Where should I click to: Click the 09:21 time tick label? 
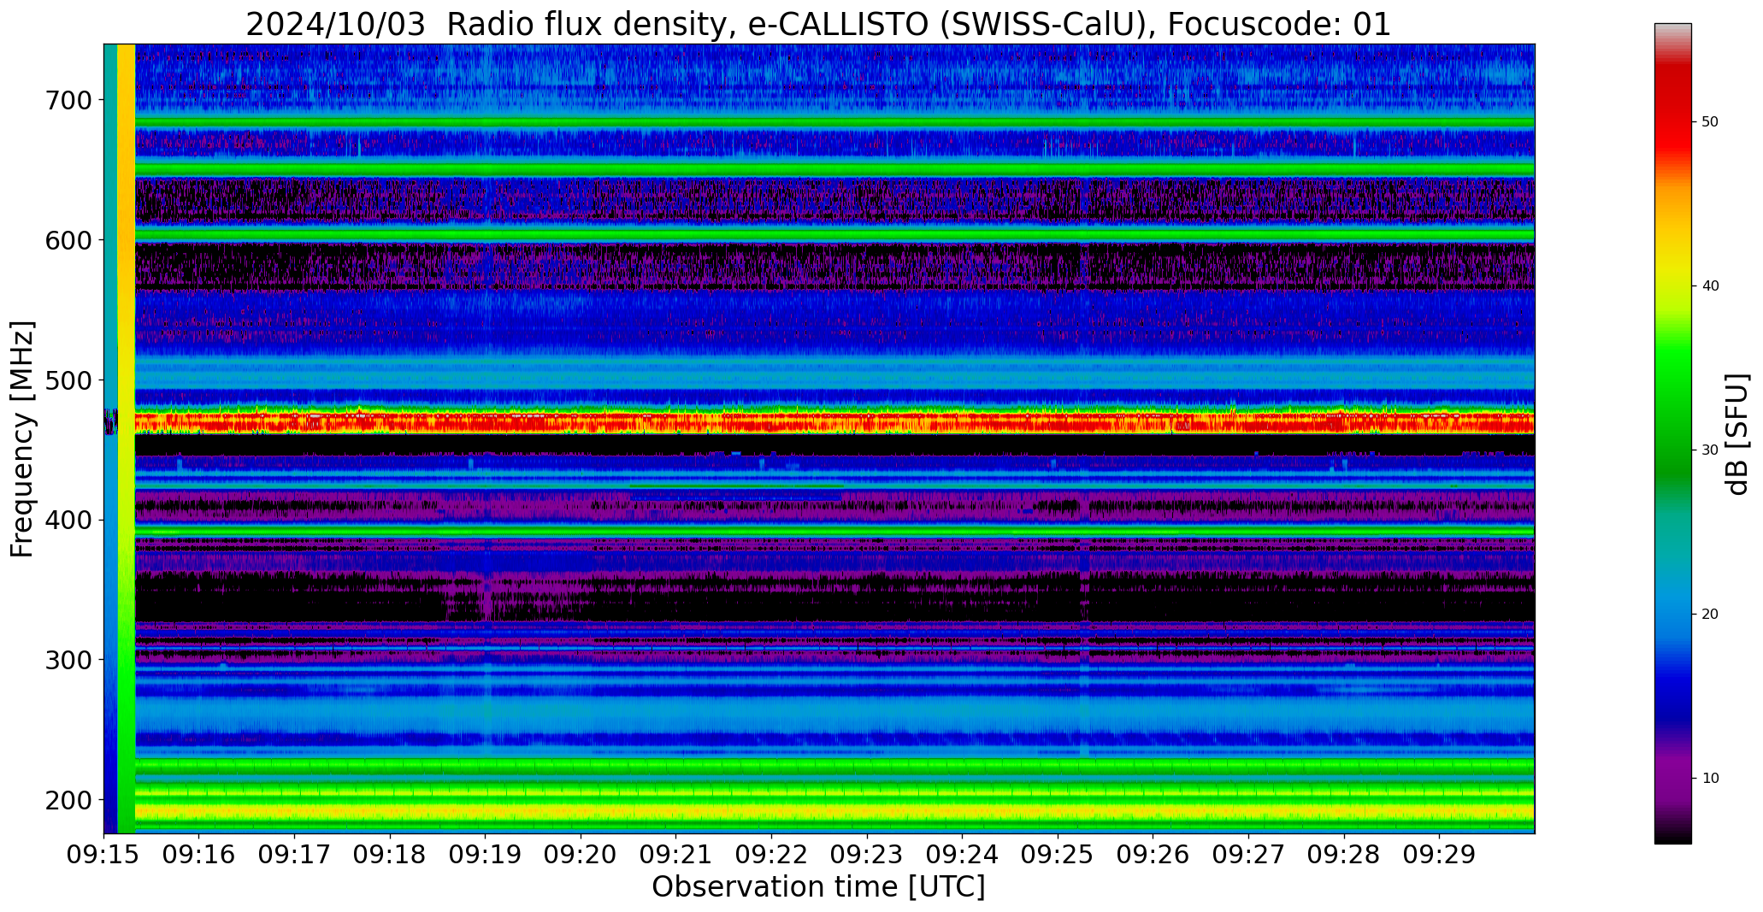(x=675, y=856)
